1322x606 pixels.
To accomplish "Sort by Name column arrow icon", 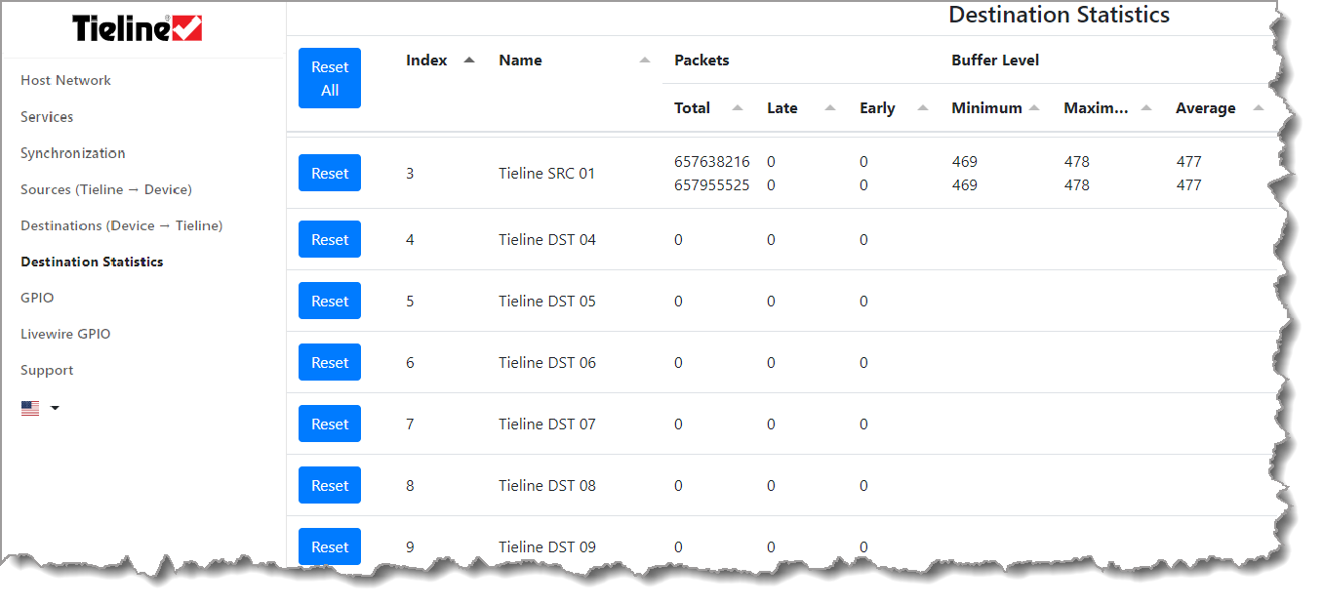I will click(644, 61).
